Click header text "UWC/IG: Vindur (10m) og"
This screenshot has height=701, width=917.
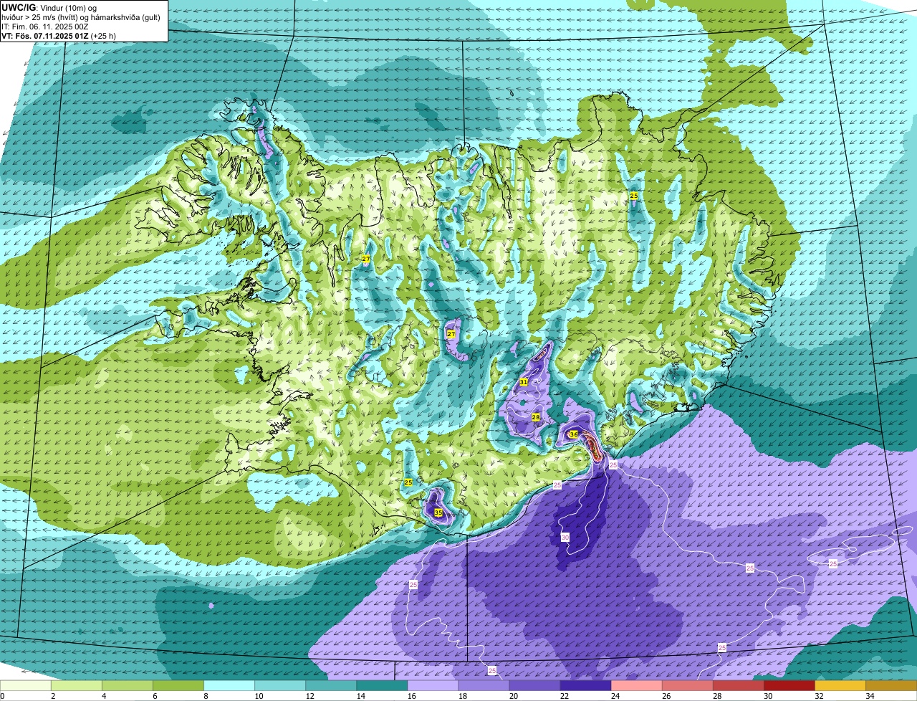click(49, 7)
